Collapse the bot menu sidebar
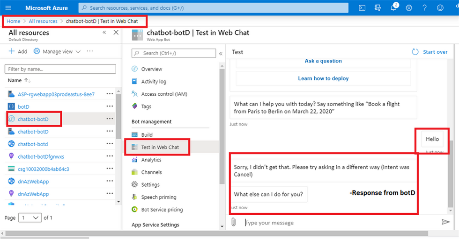 221,53
